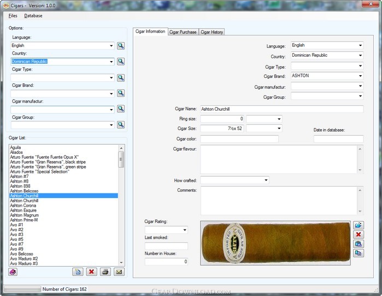Open the How crafted dropdown
Image resolution: width=382 pixels, height=296 pixels.
click(266, 180)
